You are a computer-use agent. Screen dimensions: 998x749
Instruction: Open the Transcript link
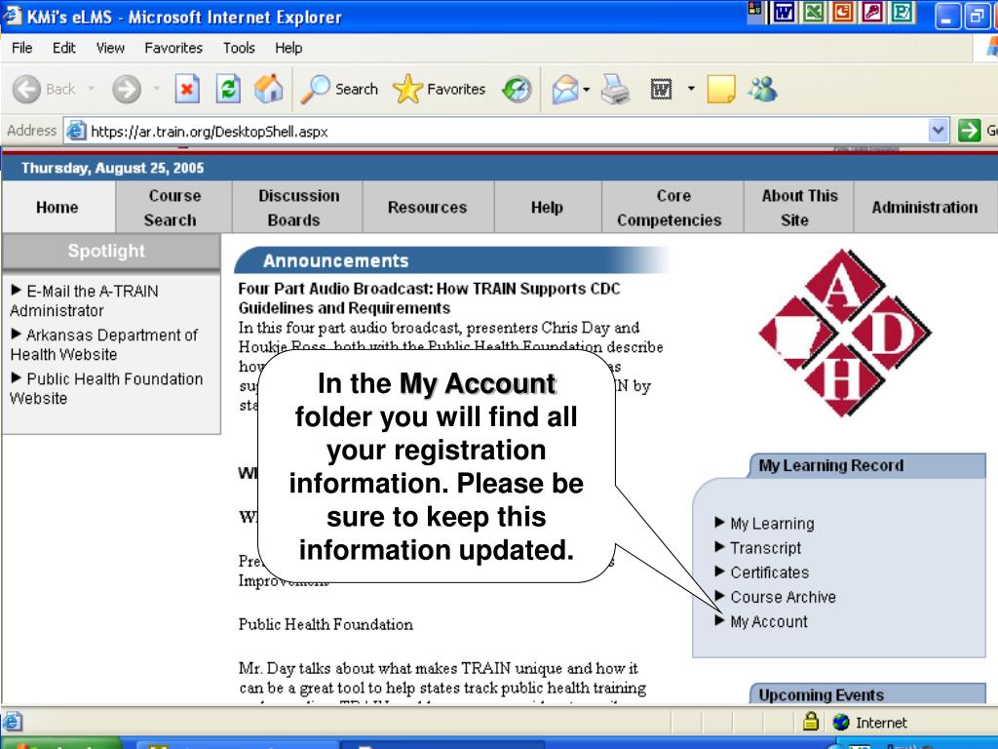765,548
